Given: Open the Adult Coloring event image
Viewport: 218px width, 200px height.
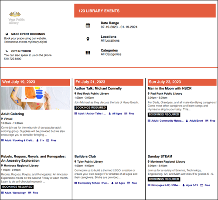Looking at the screenshot, I should pyautogui.click(x=35, y=98).
